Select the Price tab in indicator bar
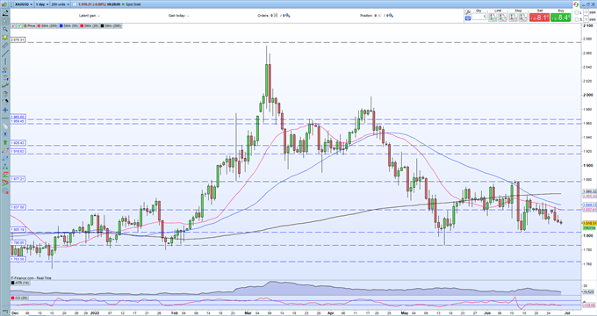The height and width of the screenshot is (316, 597). point(29,25)
